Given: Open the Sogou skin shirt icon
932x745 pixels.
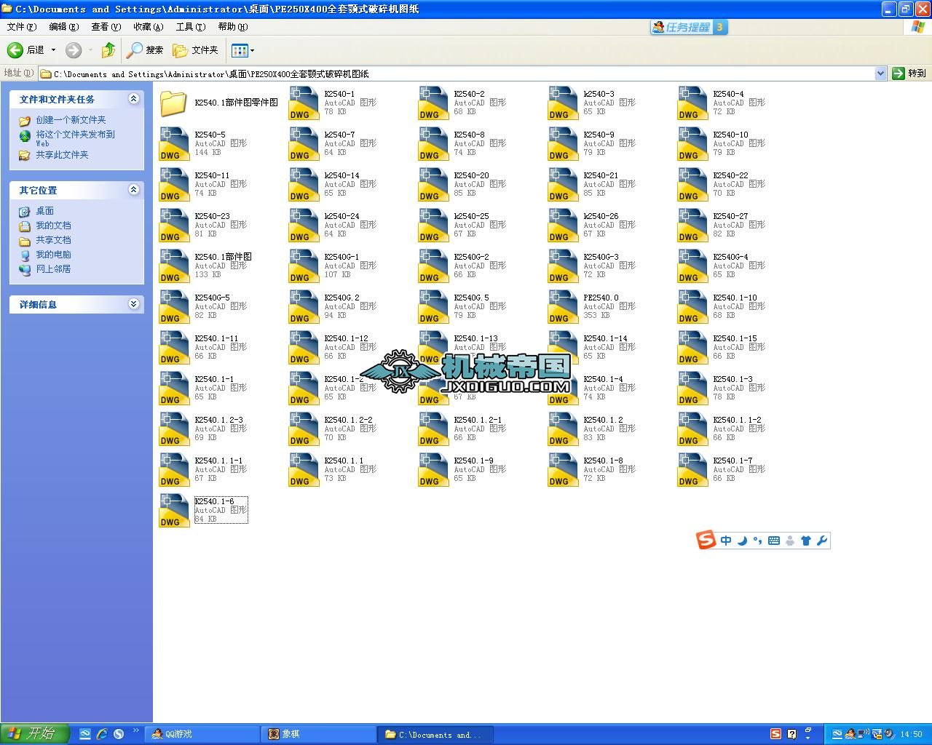Looking at the screenshot, I should pos(806,541).
